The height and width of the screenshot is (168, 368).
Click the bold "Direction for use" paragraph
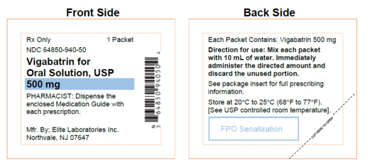coord(266,62)
